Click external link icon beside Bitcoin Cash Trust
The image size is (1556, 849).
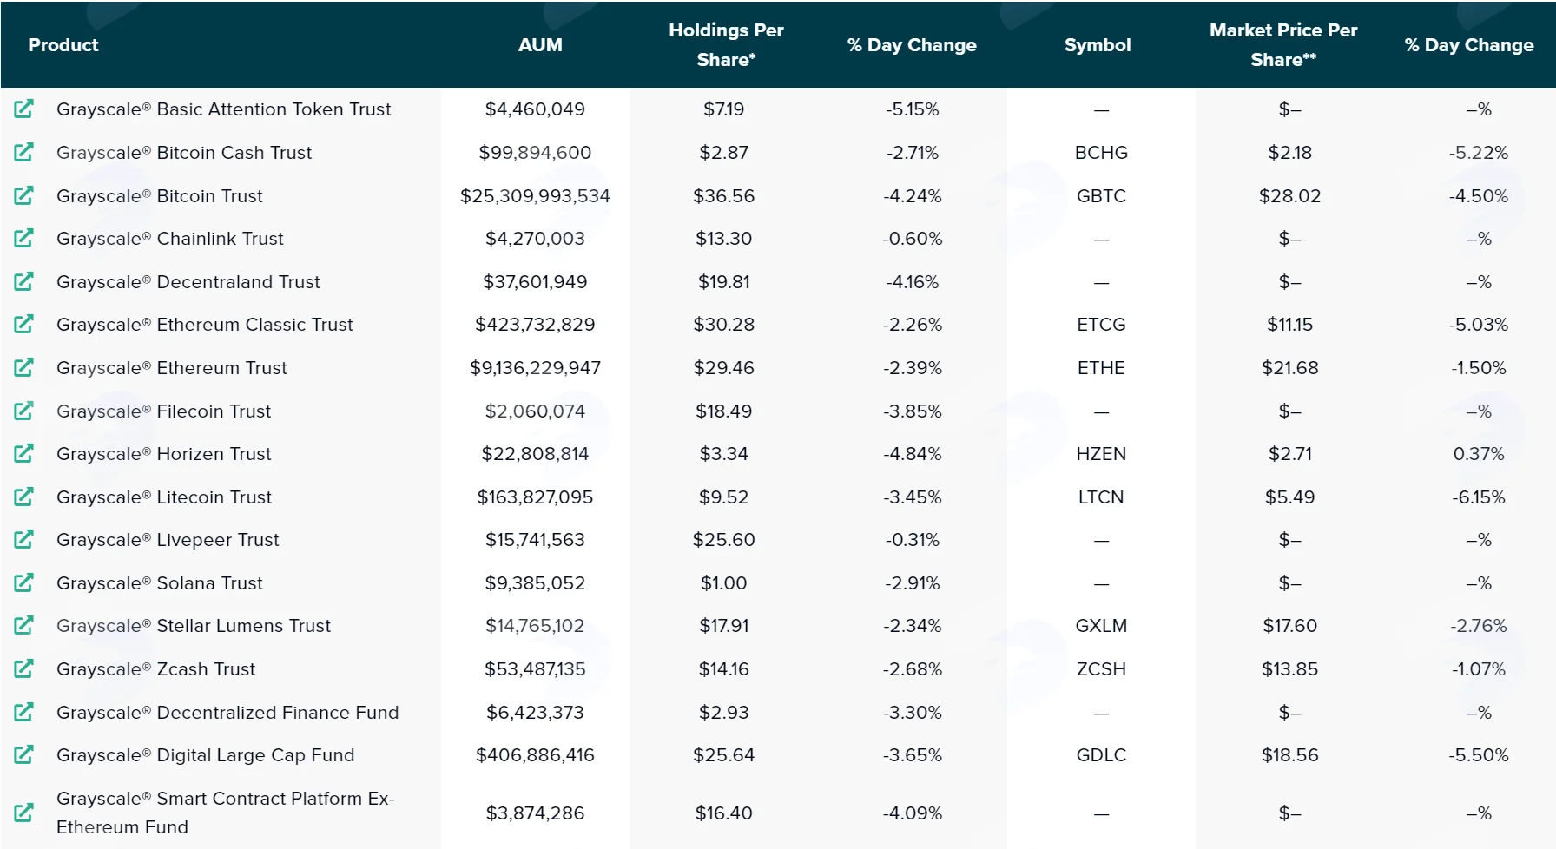(24, 152)
